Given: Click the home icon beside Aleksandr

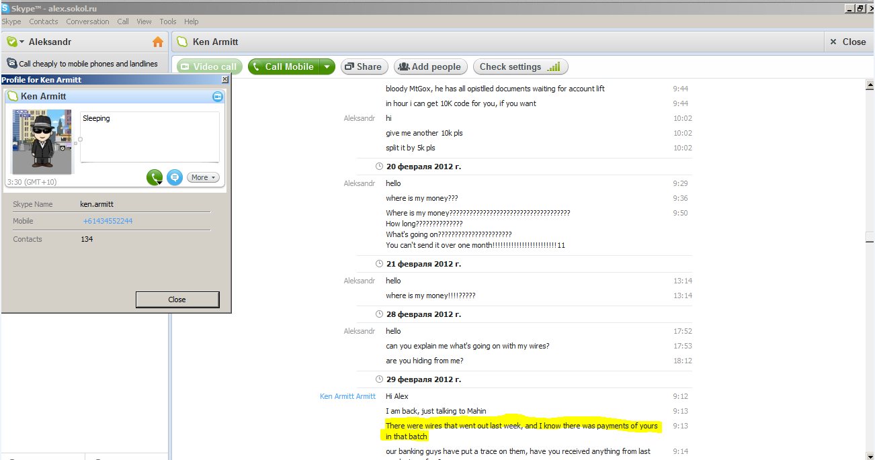Looking at the screenshot, I should (x=158, y=42).
